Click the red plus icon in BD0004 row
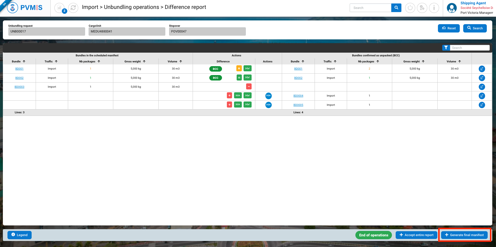This screenshot has height=247, width=496. point(229,95)
